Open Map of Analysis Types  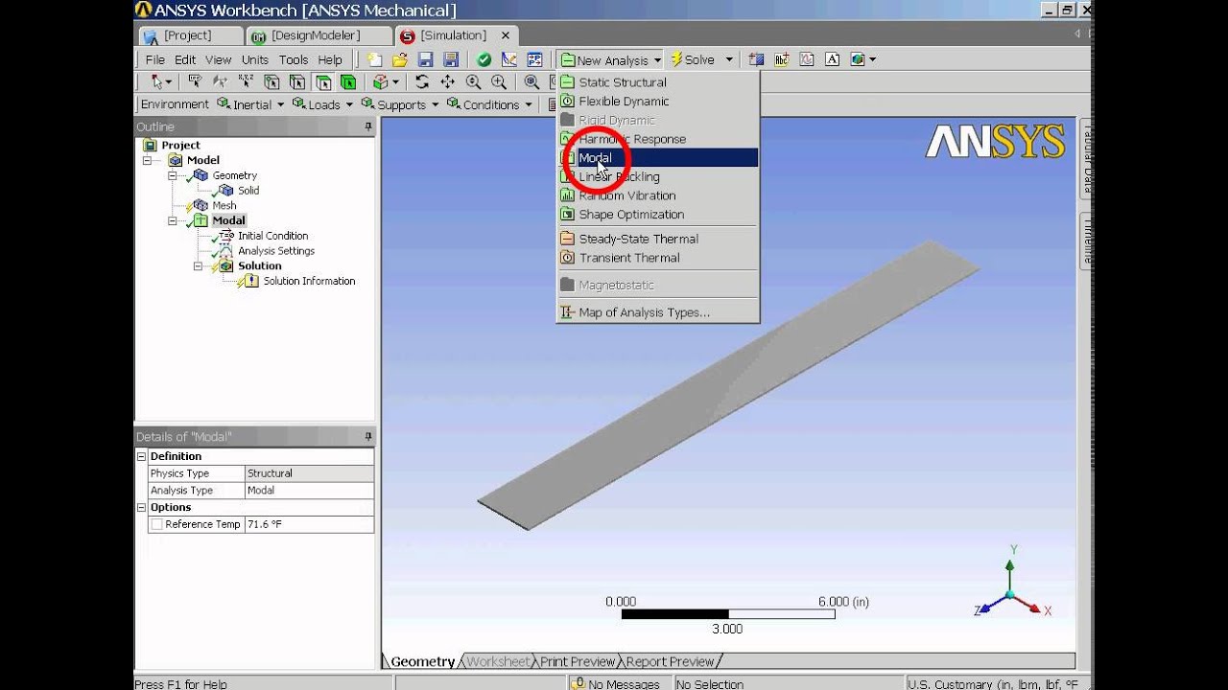point(658,312)
